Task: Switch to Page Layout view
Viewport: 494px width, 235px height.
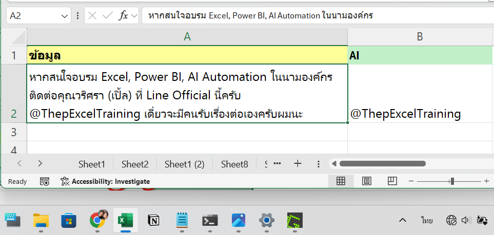Action: (x=367, y=181)
